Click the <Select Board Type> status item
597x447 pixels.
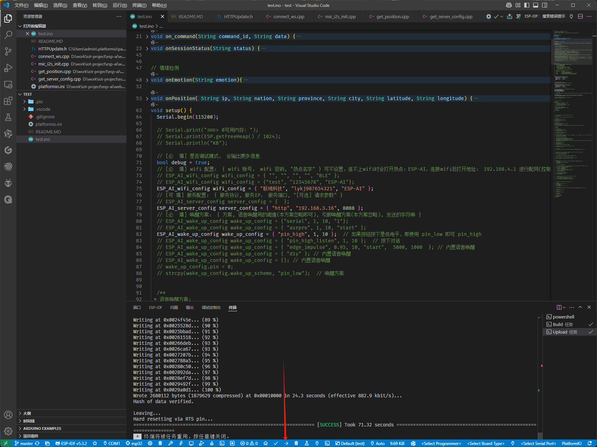coord(486,443)
